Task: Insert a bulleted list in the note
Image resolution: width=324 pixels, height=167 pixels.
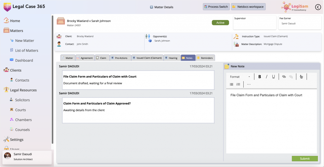Action: (x=231, y=84)
